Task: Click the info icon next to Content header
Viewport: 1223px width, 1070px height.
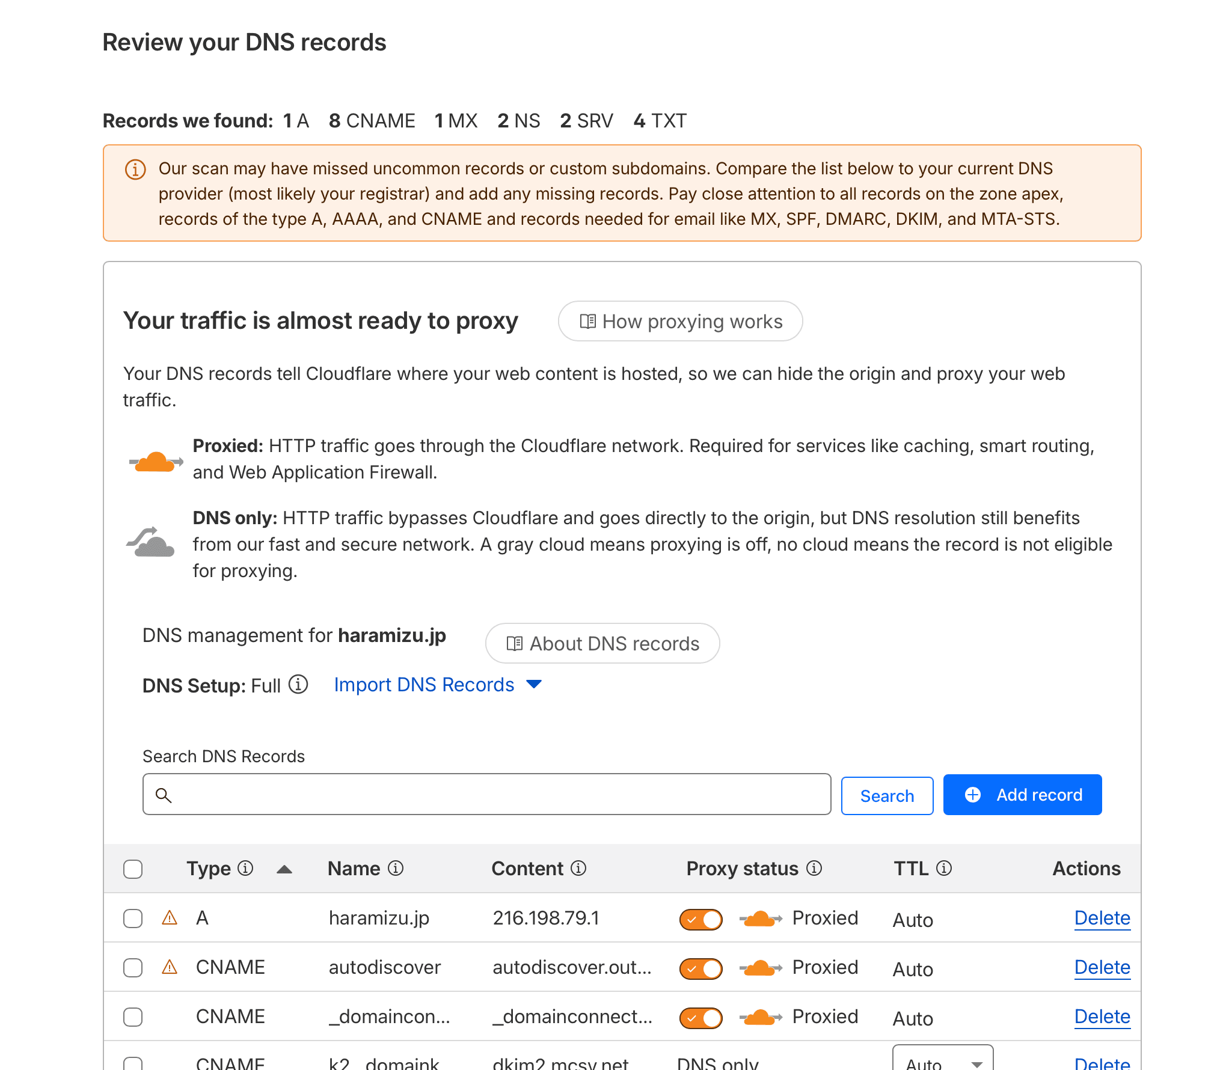Action: [578, 868]
